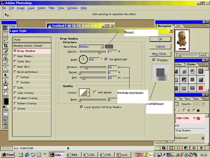Switch to the Info tab
Screen dimensions: 210x158
(x=178, y=26)
